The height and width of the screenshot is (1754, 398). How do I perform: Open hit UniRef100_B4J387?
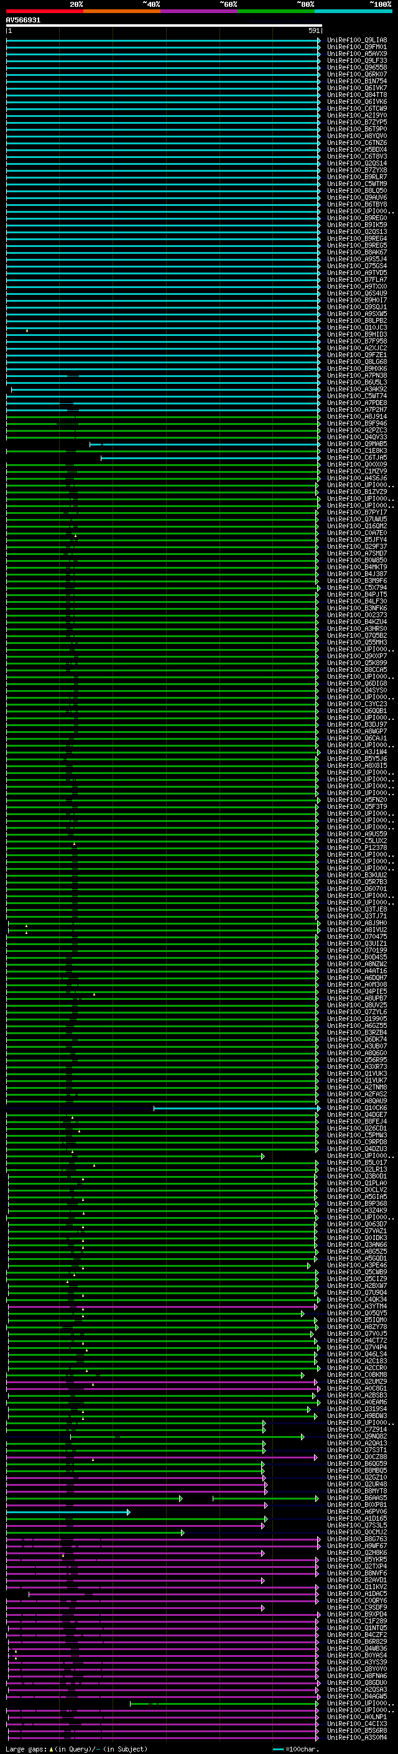[x=357, y=574]
